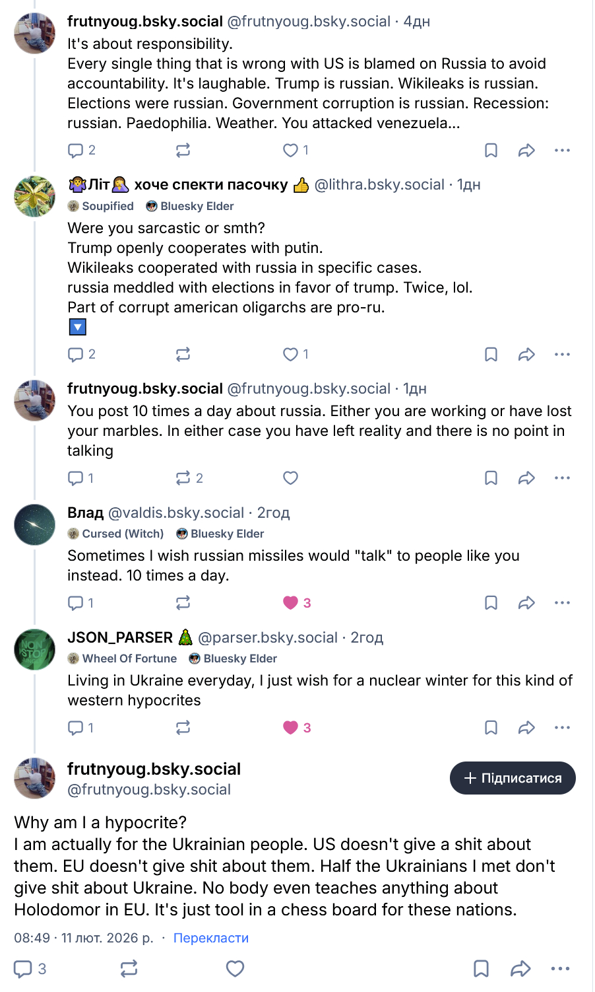This screenshot has height=992, width=595.
Task: Follow frutnyoug with the Підписатися button
Action: point(513,778)
